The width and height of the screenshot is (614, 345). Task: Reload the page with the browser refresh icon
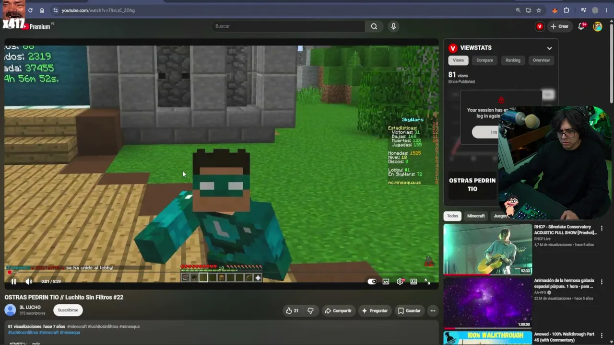coord(30,10)
